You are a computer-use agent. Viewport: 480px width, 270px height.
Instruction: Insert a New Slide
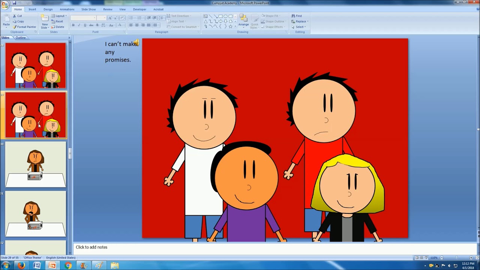(x=45, y=22)
